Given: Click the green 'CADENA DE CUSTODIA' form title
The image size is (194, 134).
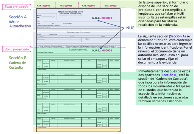Looking at the screenshot, I should click(x=78, y=50).
